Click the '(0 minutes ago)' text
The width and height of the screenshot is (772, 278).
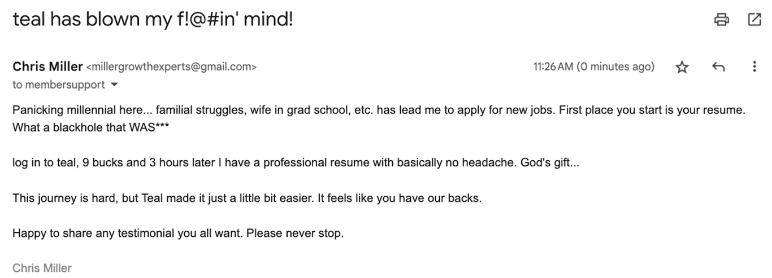coord(615,67)
